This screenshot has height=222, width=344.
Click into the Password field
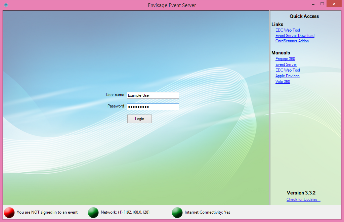(x=153, y=107)
